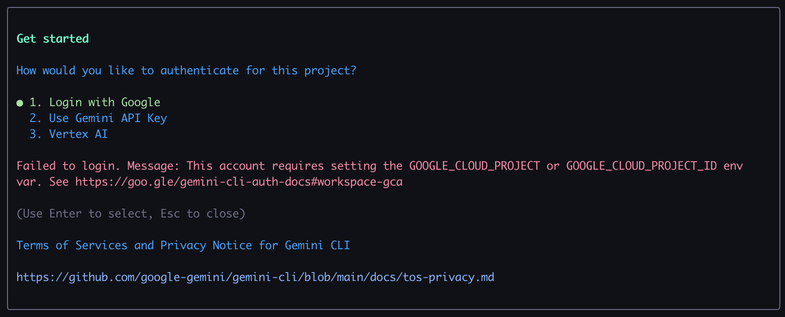The image size is (785, 317).
Task: Click the GOOGLE_CLOUD_PROJECT variable name in the error
Action: click(475, 166)
